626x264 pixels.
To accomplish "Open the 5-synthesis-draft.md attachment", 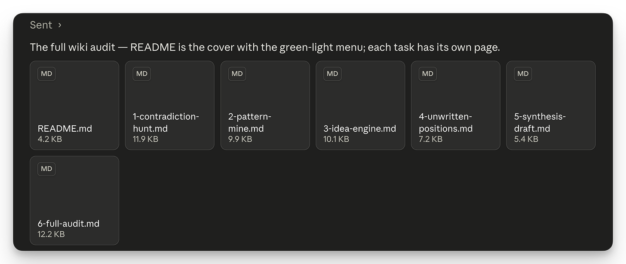I will click(x=551, y=105).
